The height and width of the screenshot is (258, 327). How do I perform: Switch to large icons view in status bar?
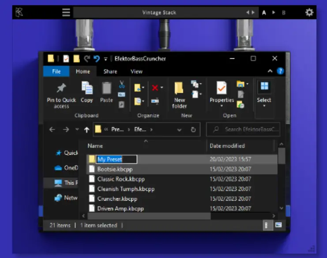[x=278, y=225]
